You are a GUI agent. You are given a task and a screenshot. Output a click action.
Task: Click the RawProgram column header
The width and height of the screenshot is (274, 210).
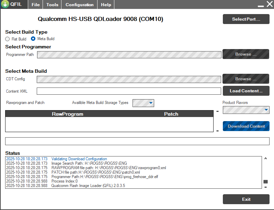click(67, 114)
